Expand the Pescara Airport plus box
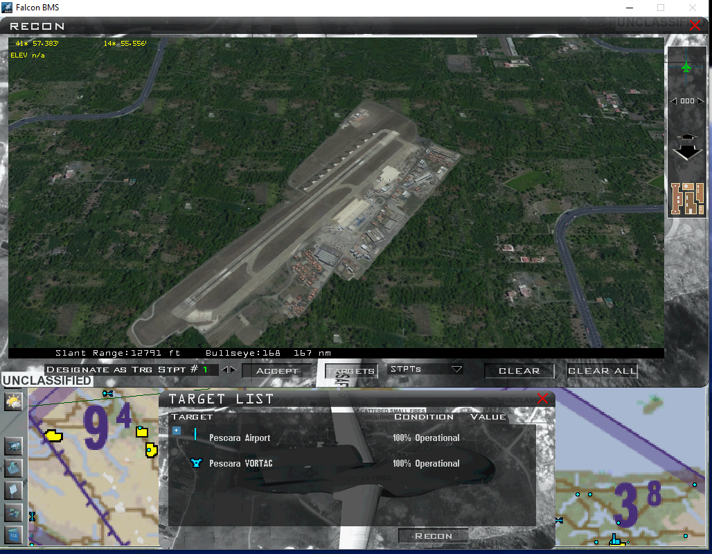 click(x=177, y=431)
